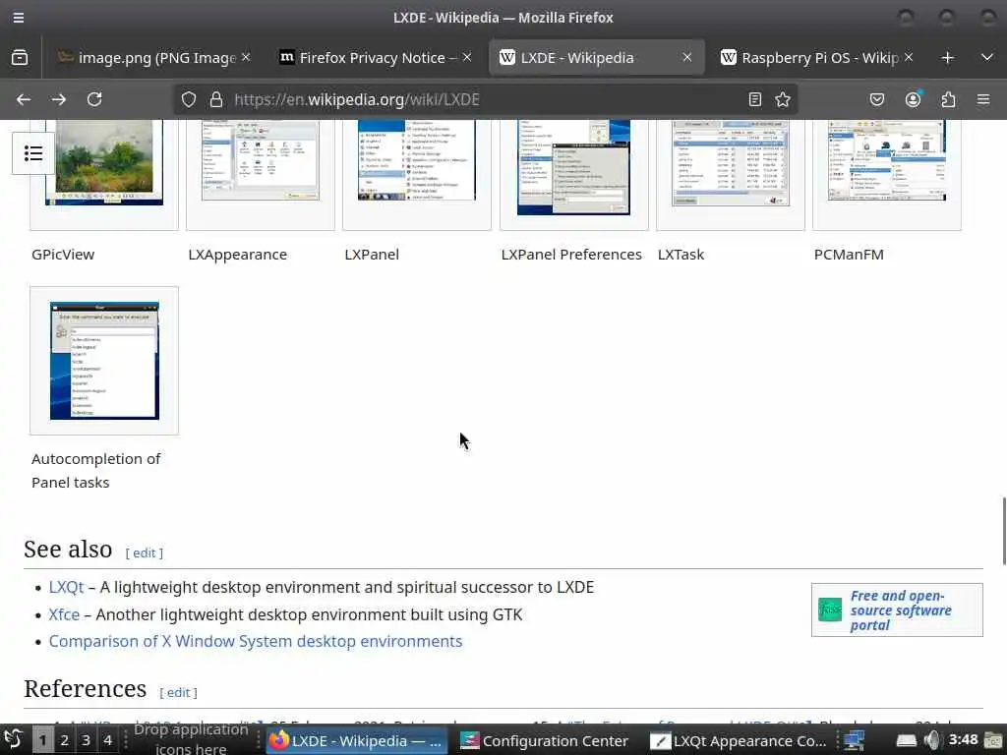Reload the current Wikipedia page
The width and height of the screenshot is (1007, 755).
tap(94, 99)
